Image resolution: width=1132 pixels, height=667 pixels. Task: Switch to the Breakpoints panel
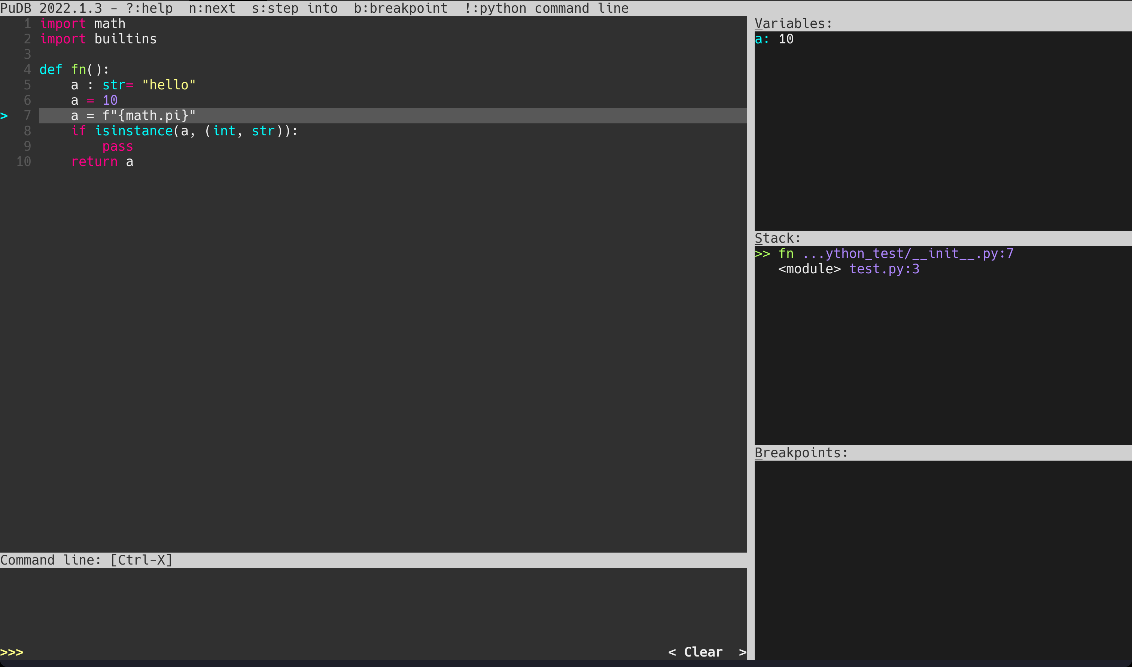coord(801,452)
